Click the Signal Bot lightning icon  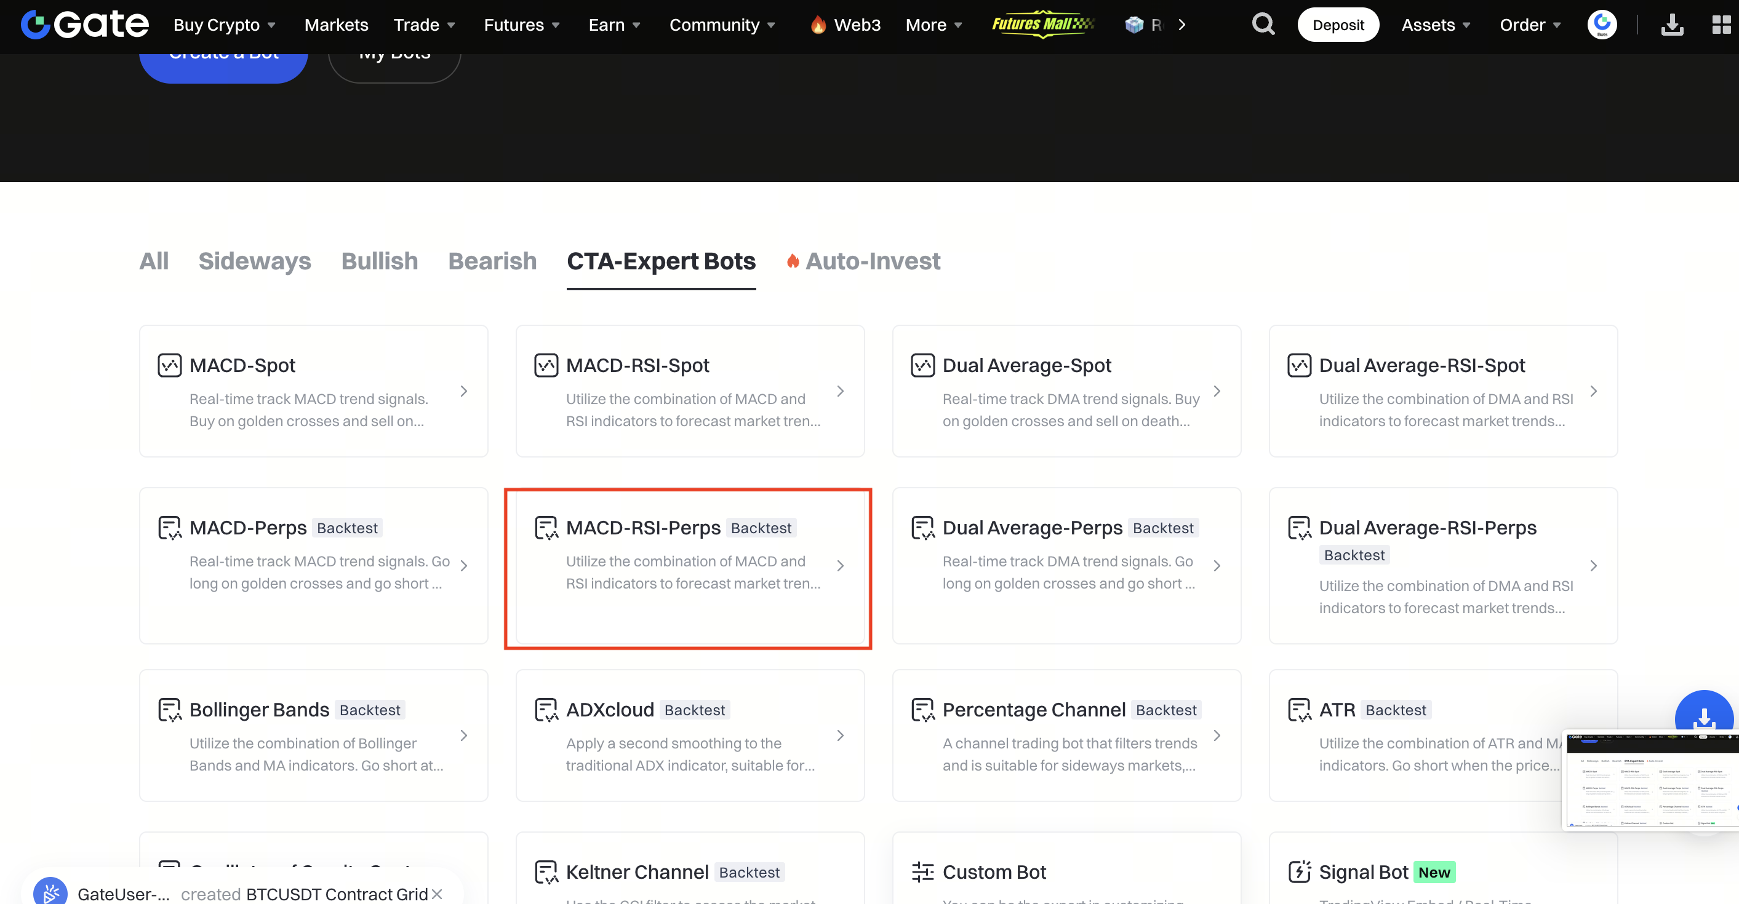click(x=1299, y=871)
